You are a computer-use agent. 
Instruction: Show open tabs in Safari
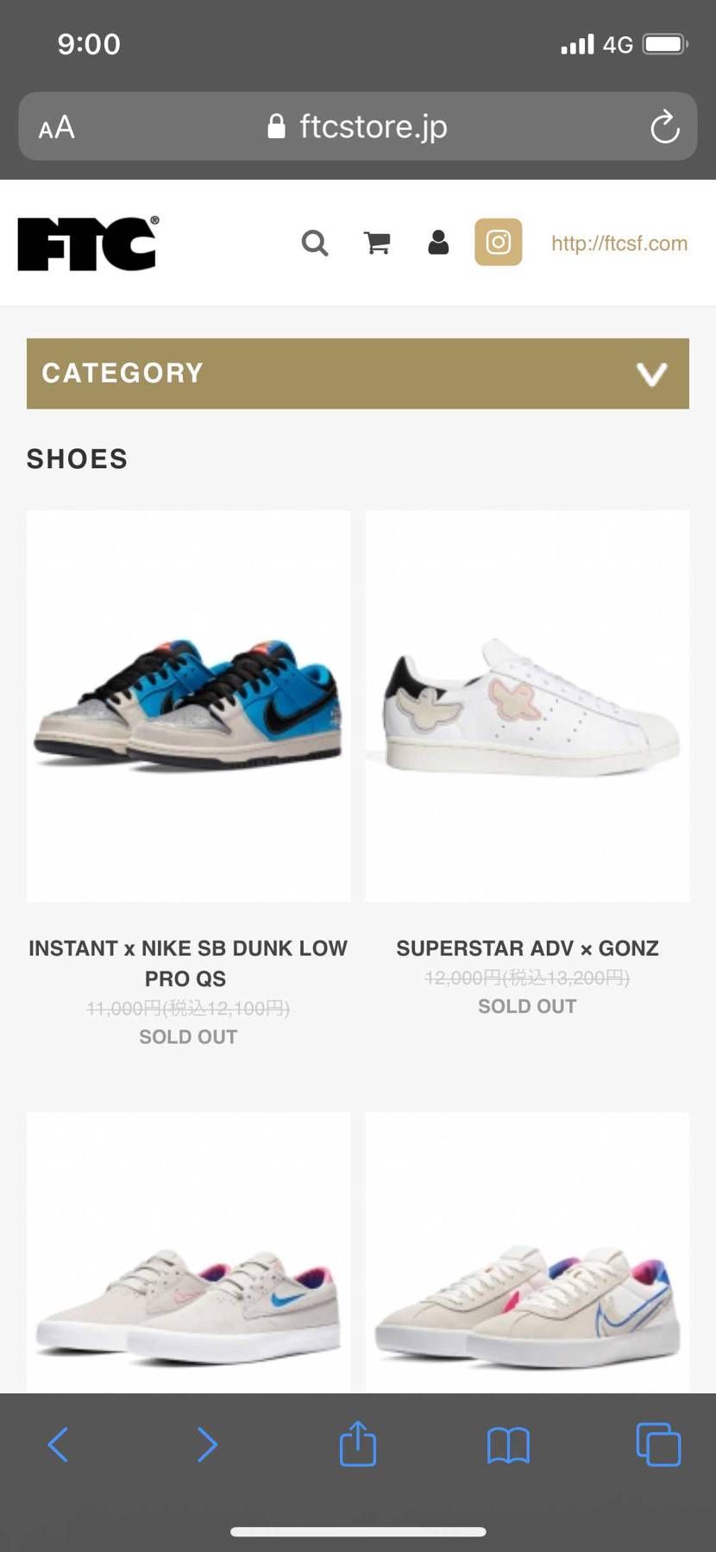(x=658, y=1444)
